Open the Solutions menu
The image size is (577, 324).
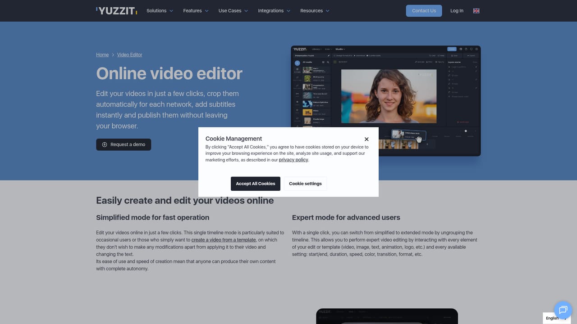(160, 11)
